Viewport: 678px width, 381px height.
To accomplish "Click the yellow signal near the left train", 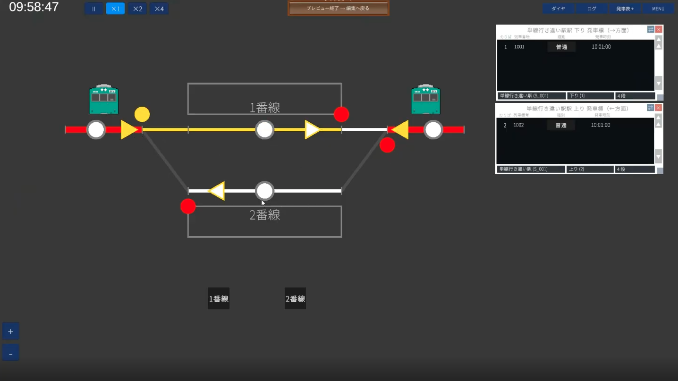I will (142, 114).
